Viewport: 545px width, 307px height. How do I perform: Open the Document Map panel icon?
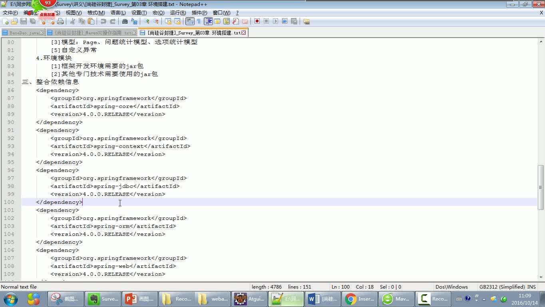[227, 22]
